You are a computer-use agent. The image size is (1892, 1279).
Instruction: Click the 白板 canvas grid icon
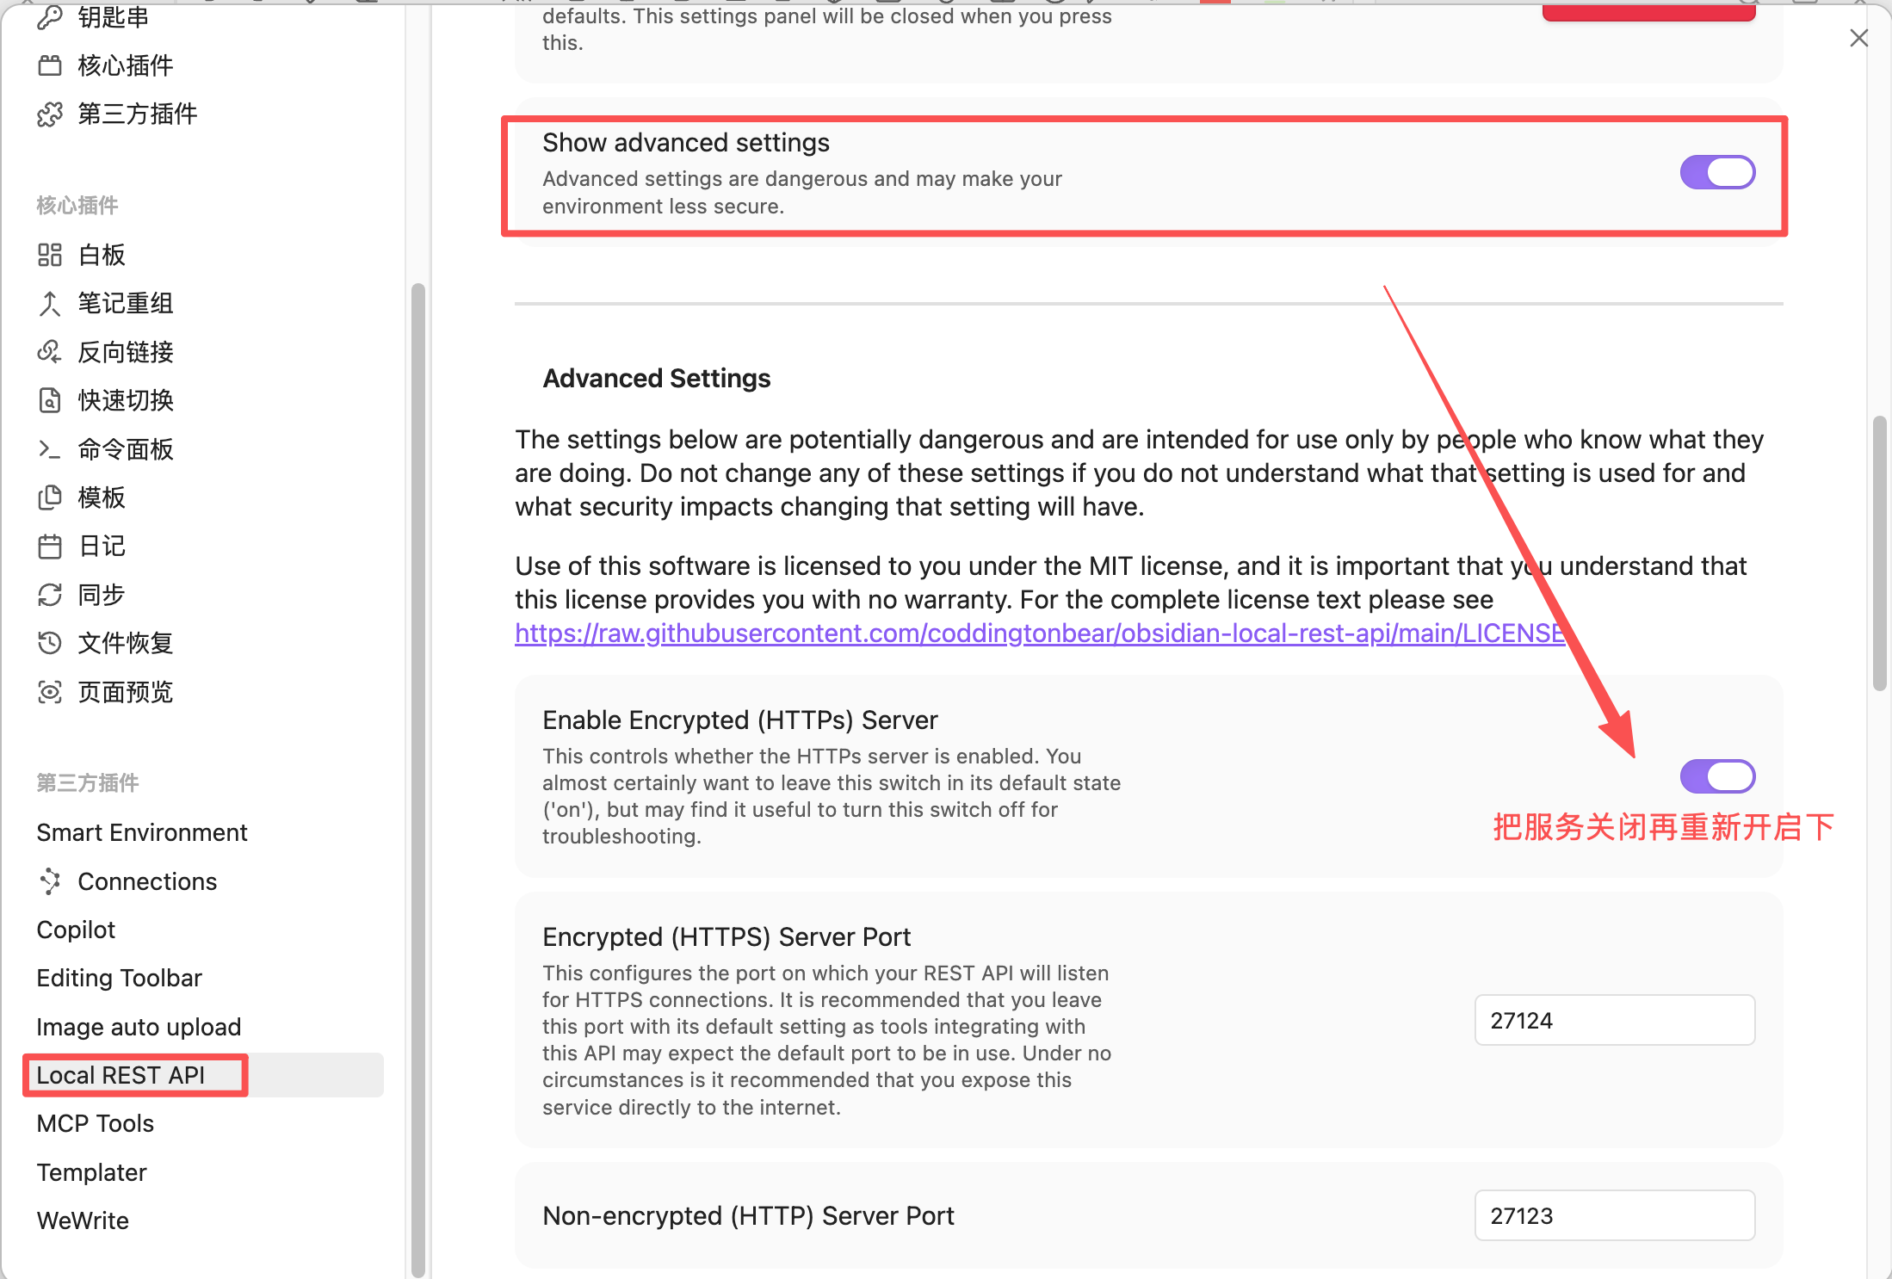(x=50, y=255)
